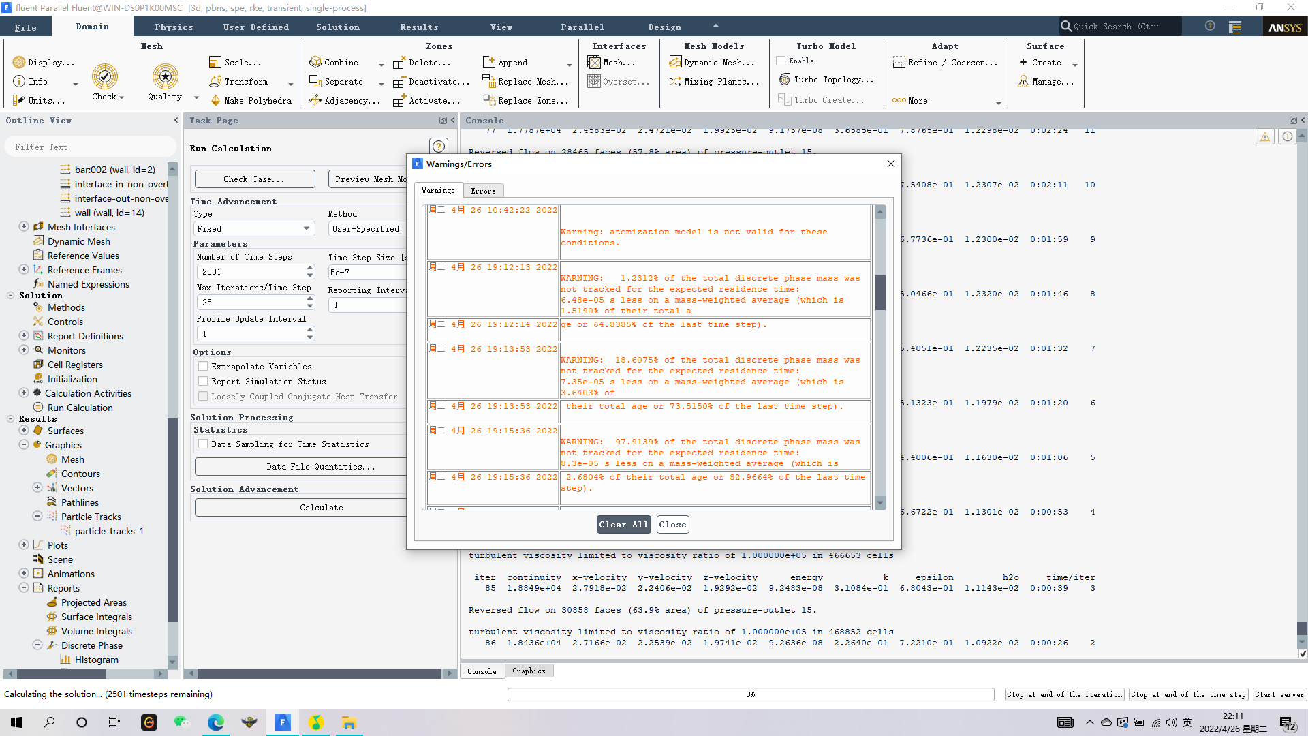Screen dimensions: 1308x736
Task: Open Dynamic Mesh models icon
Action: 675,62
